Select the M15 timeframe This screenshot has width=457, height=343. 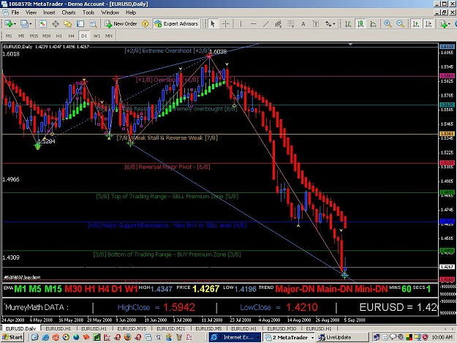click(34, 36)
